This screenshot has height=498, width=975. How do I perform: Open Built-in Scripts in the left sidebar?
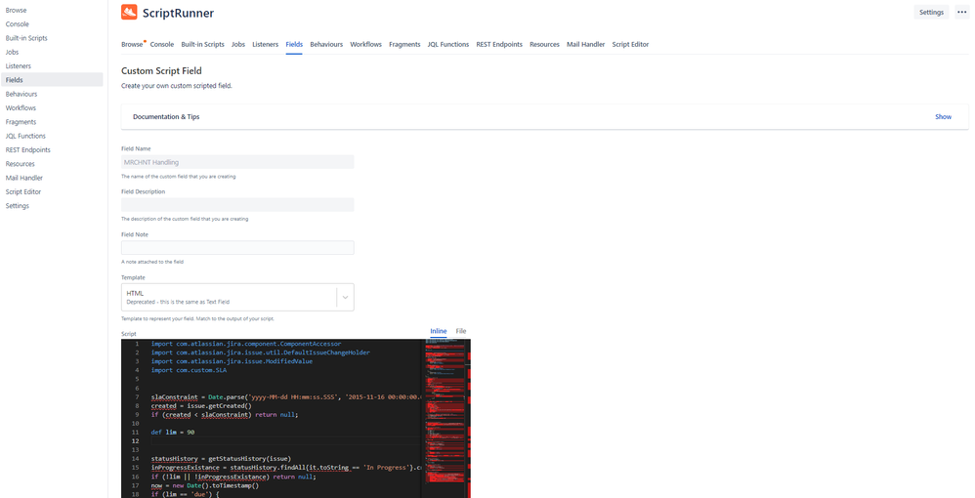click(x=26, y=38)
